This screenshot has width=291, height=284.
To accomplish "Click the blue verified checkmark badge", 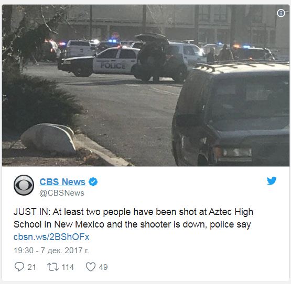I will click(x=93, y=182).
